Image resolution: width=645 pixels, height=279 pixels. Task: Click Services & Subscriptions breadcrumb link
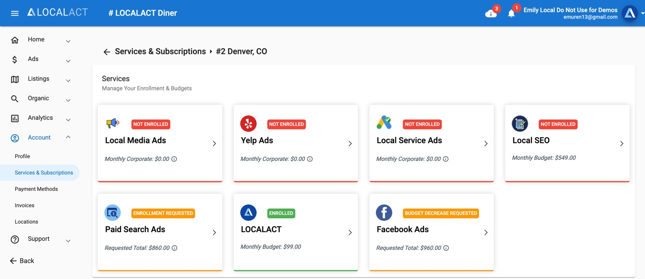tap(160, 51)
